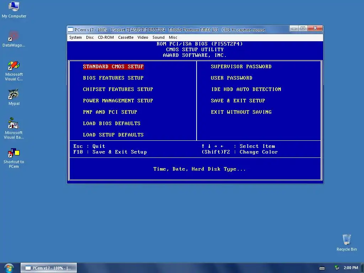
Task: Click the green tray icon beside the clock
Action: coord(337,268)
